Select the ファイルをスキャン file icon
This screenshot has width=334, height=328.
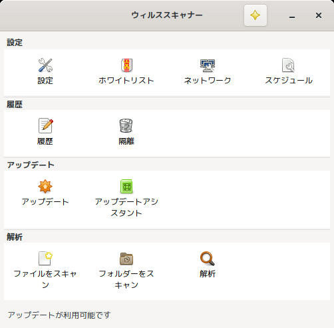(45, 258)
